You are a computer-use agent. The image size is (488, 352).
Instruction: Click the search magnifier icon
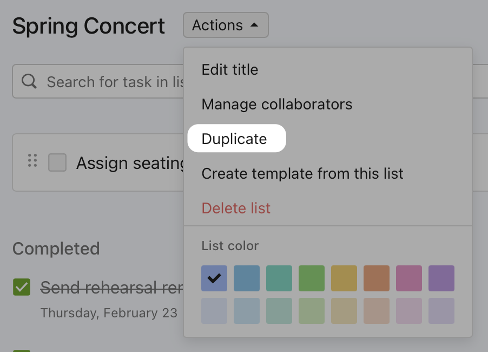29,82
